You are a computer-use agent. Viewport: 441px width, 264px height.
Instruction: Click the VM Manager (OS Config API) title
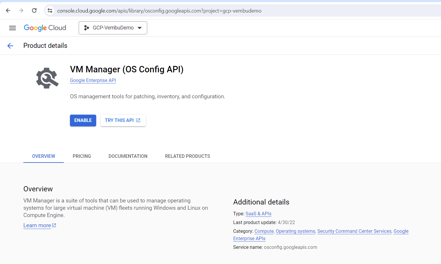click(127, 69)
